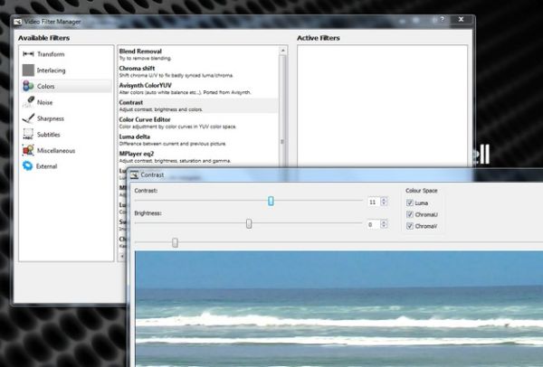This screenshot has width=543, height=367.
Task: Click the Brightness slider handle
Action: pos(249,223)
